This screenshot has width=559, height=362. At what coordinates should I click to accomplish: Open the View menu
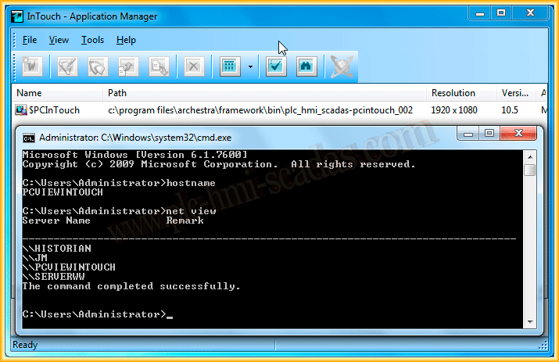[59, 40]
